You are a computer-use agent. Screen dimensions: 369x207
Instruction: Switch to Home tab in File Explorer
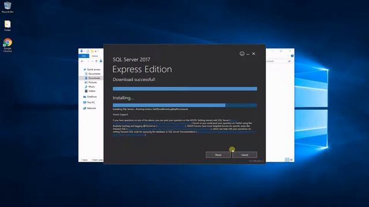click(95, 56)
